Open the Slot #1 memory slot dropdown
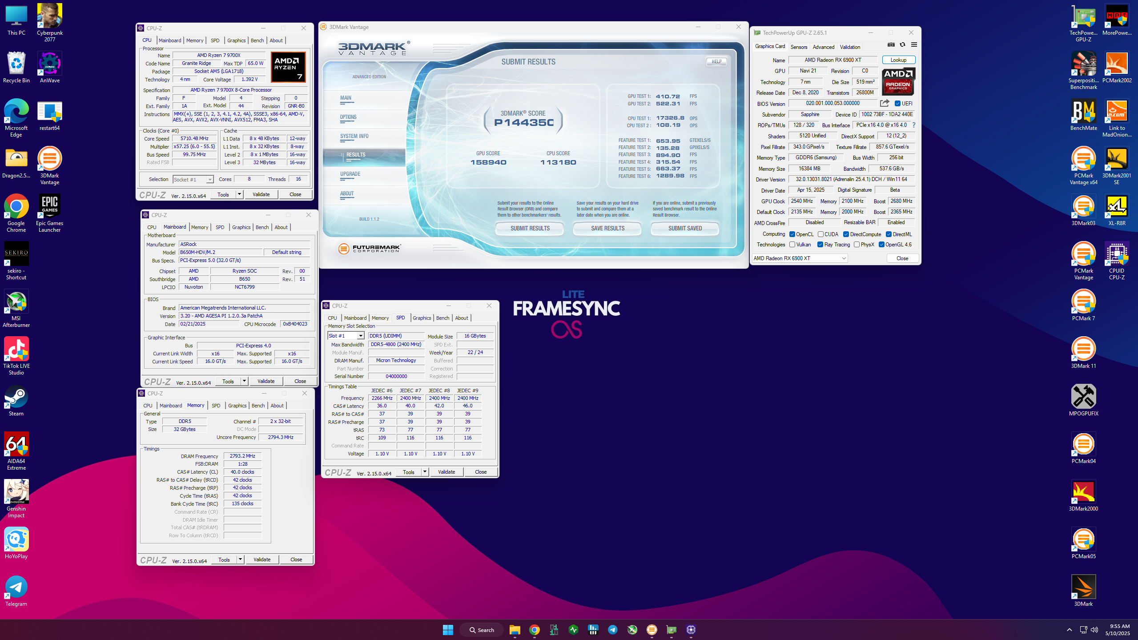This screenshot has height=640, width=1138. [x=346, y=336]
